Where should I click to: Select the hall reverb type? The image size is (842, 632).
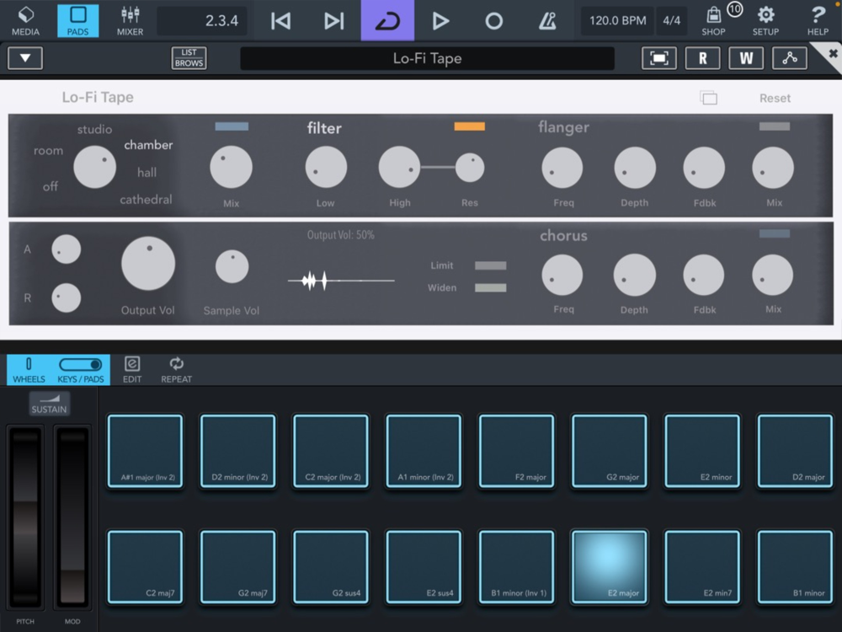[147, 173]
